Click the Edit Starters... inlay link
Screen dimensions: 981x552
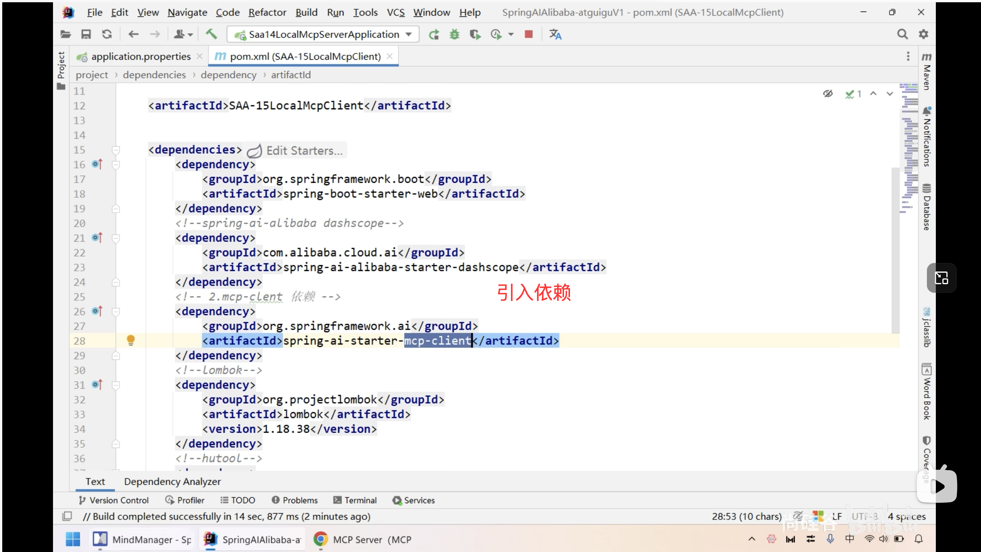click(304, 151)
